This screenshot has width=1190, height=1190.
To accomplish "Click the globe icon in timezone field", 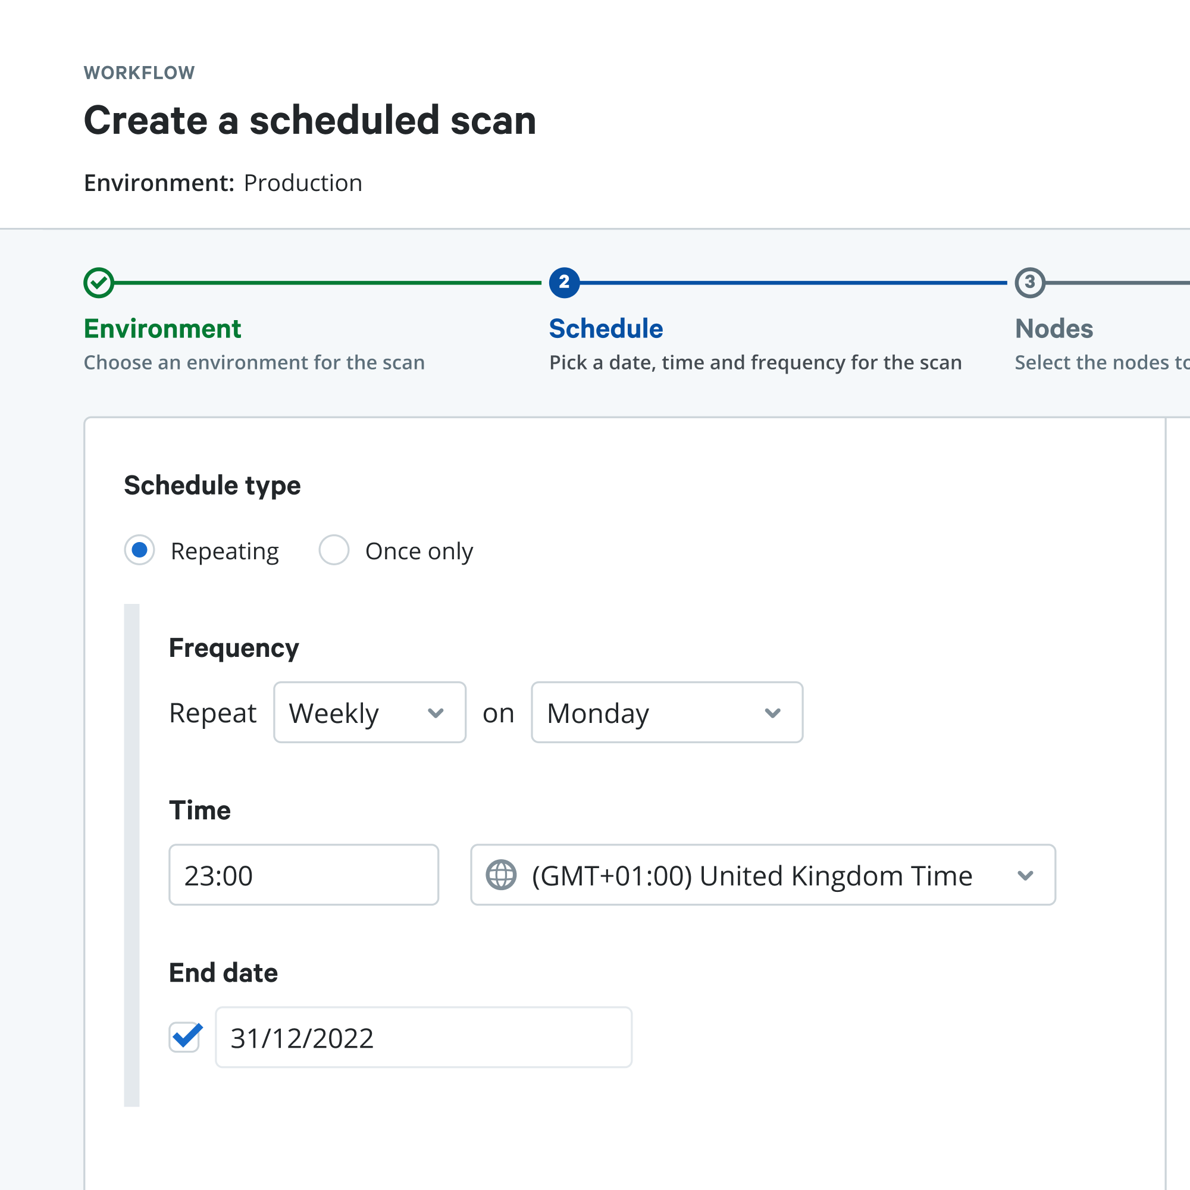I will tap(501, 875).
